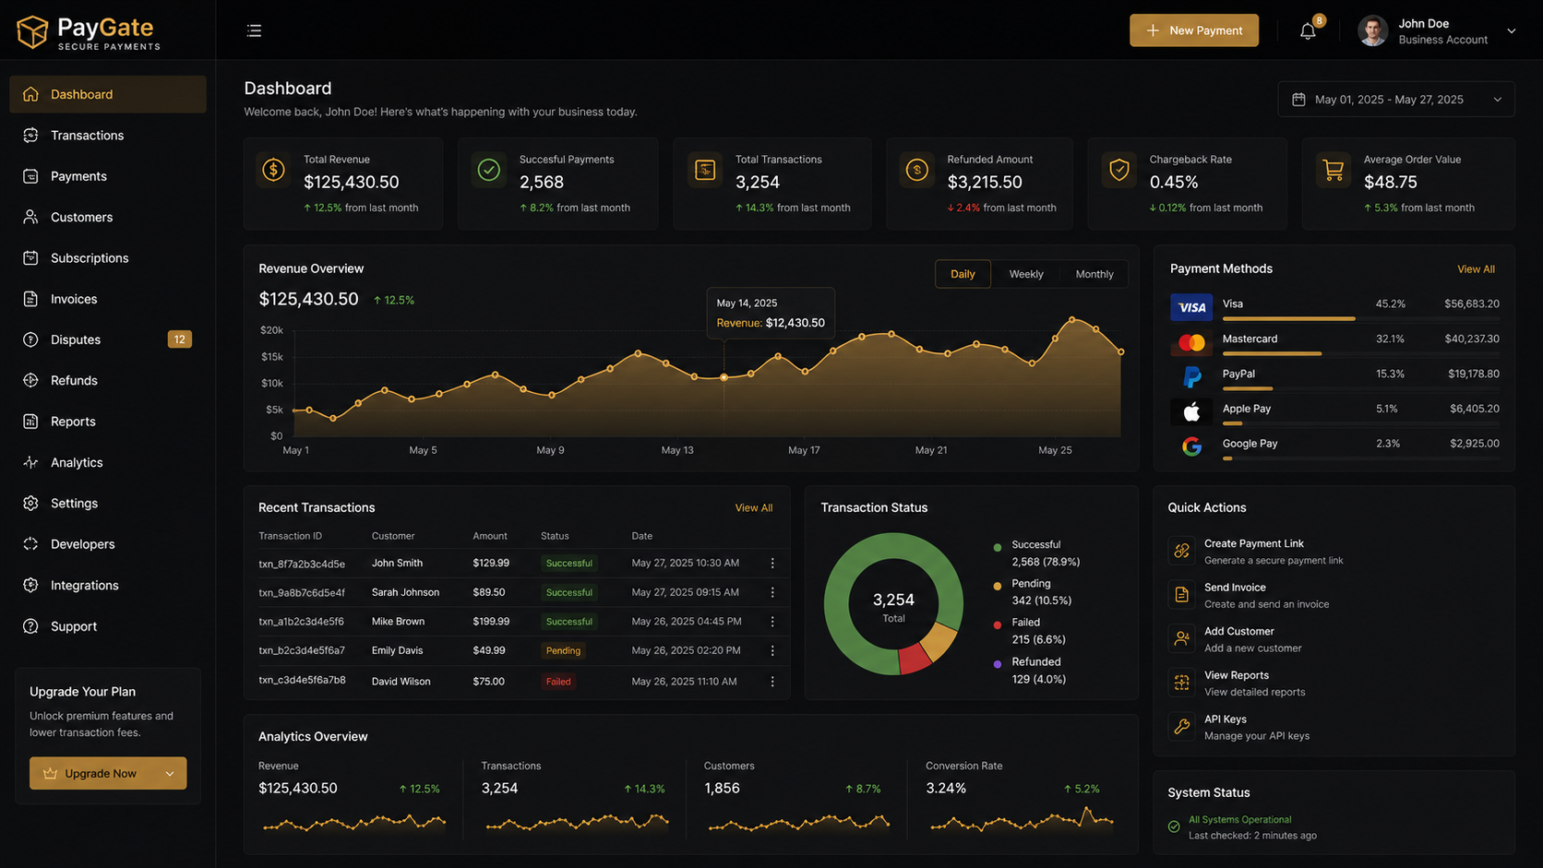
Task: Open Refunds in the sidebar
Action: tap(108, 380)
